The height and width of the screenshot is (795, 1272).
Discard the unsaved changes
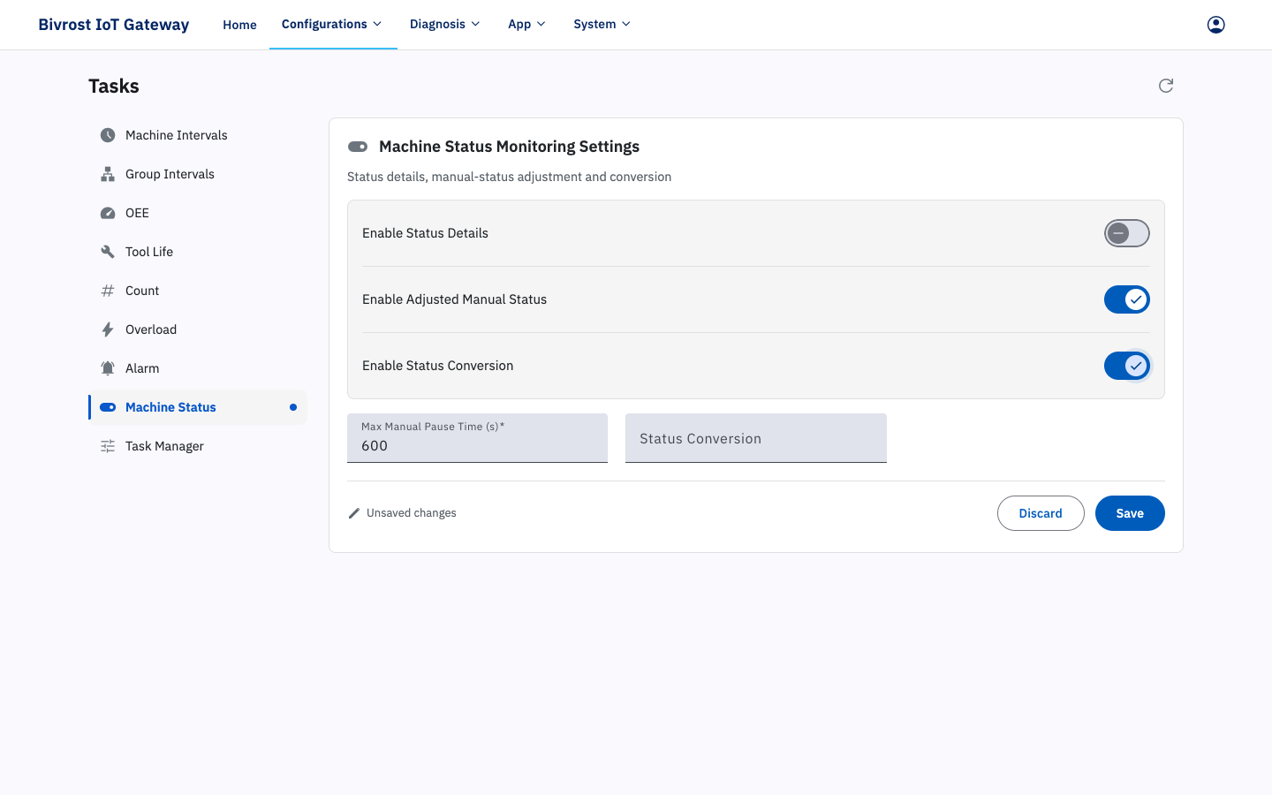(1041, 513)
